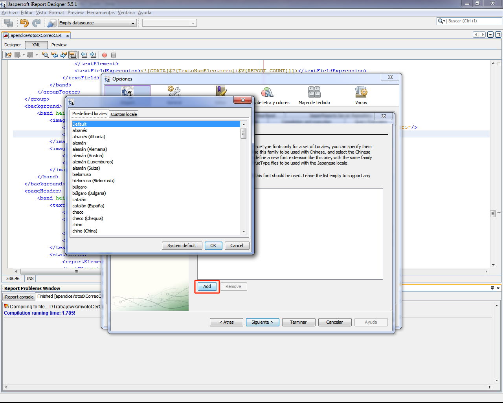Open the Herramientas menu
Viewport: 503px width, 403px height.
[101, 13]
